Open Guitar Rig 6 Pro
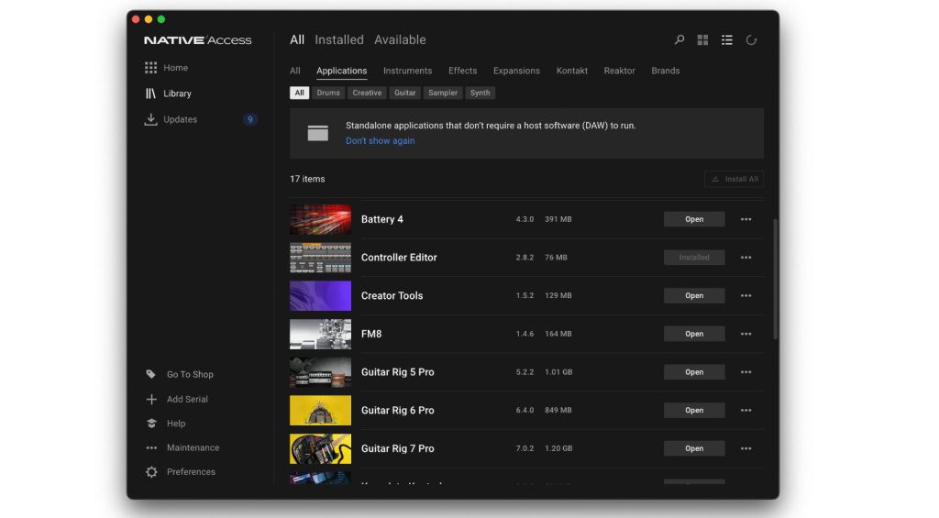 tap(694, 410)
